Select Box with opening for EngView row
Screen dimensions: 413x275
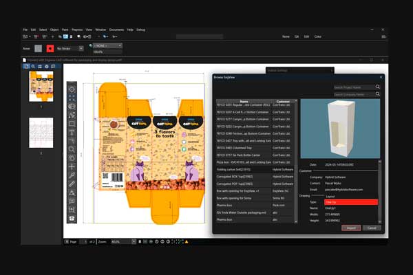click(x=255, y=191)
